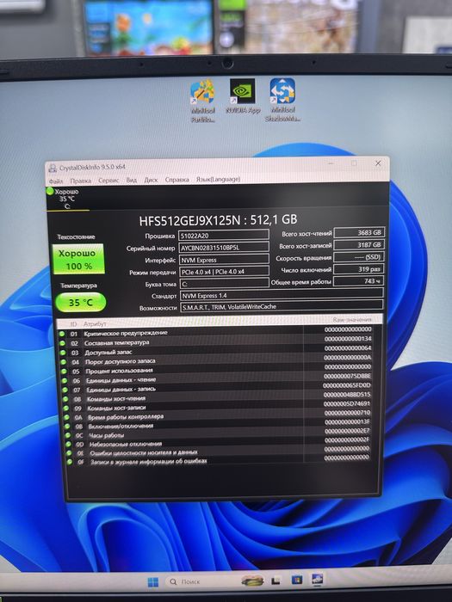This screenshot has width=452, height=602.
Task: Maximize the CrystalDiskInfo window
Action: point(354,163)
